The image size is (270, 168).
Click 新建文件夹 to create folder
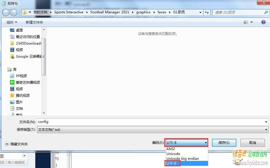(34, 22)
